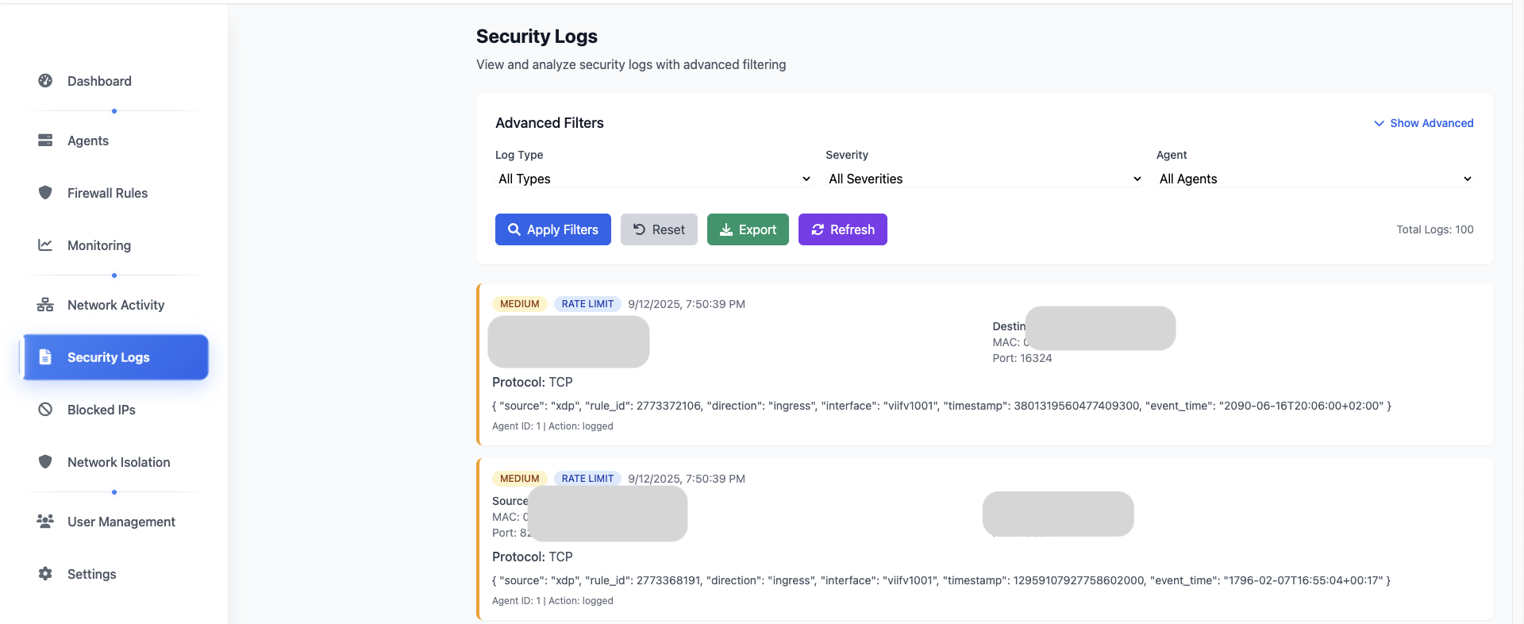
Task: Click the Agents server icon
Action: pos(45,141)
